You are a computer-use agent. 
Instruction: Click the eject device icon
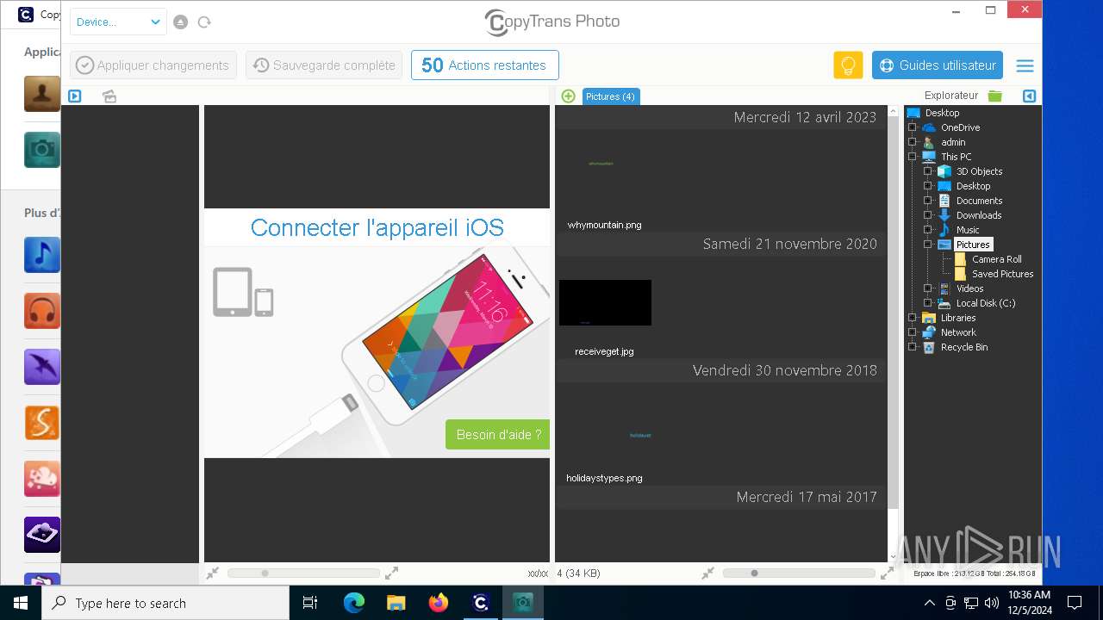[180, 22]
